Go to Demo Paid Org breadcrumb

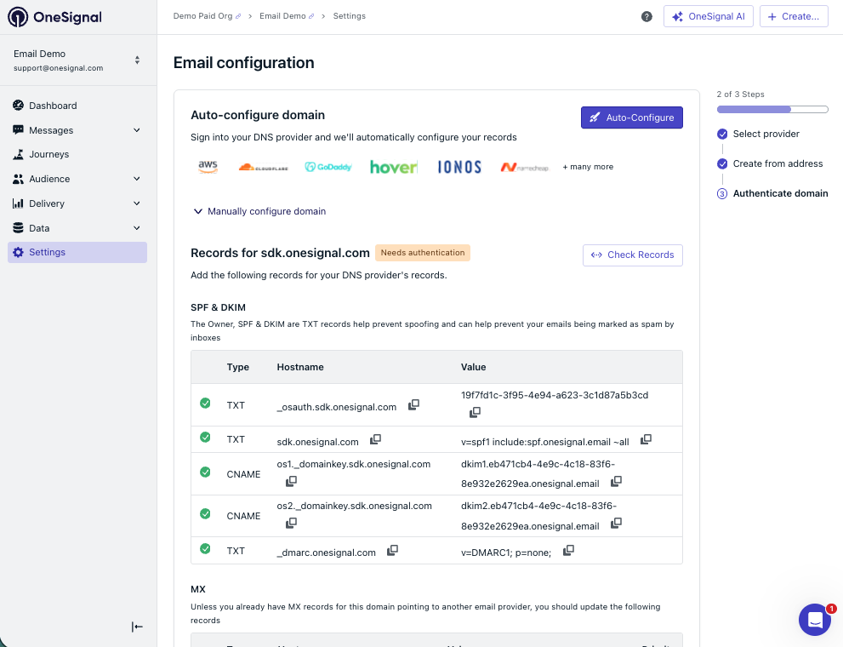pos(202,16)
